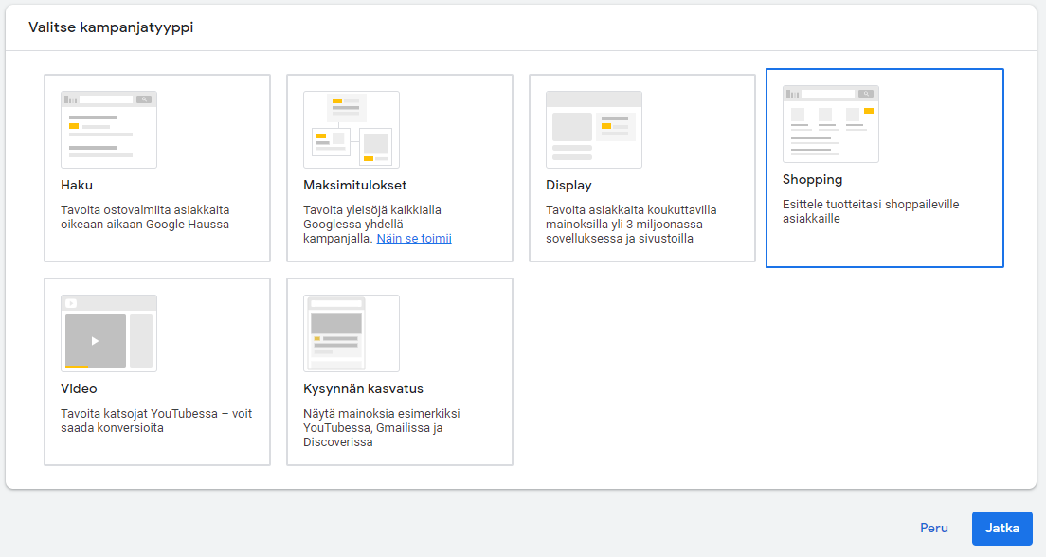Cancel with the Peru button
This screenshot has width=1046, height=557.
pos(933,528)
